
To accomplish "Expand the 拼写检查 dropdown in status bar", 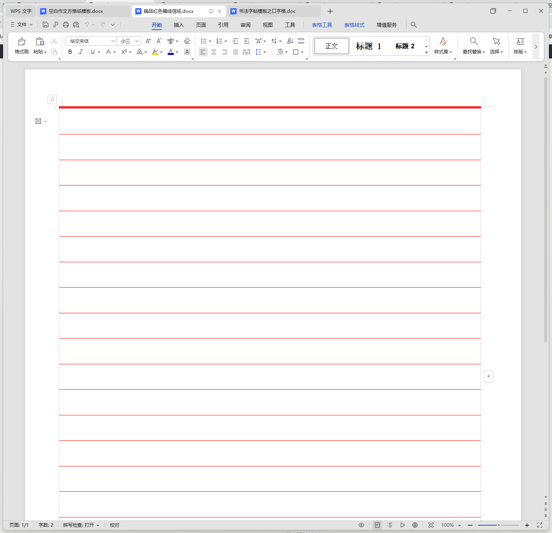I will pyautogui.click(x=98, y=525).
